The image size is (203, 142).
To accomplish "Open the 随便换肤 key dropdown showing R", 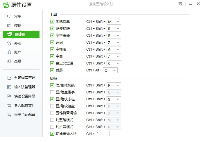I will tap(114, 29).
